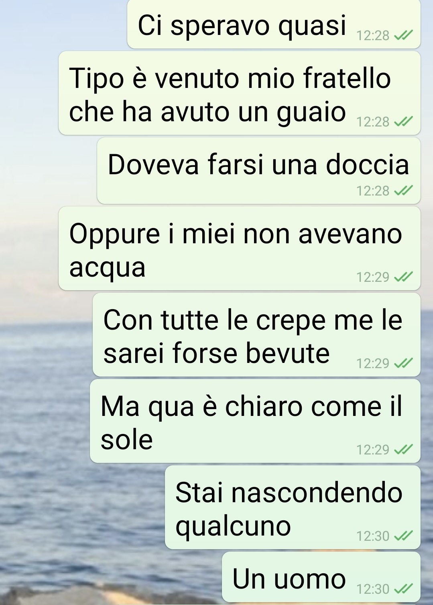Tap the double-check icon on 'Tipo è venuto mio fratello'
Screen dimensions: 433x605
(x=403, y=122)
